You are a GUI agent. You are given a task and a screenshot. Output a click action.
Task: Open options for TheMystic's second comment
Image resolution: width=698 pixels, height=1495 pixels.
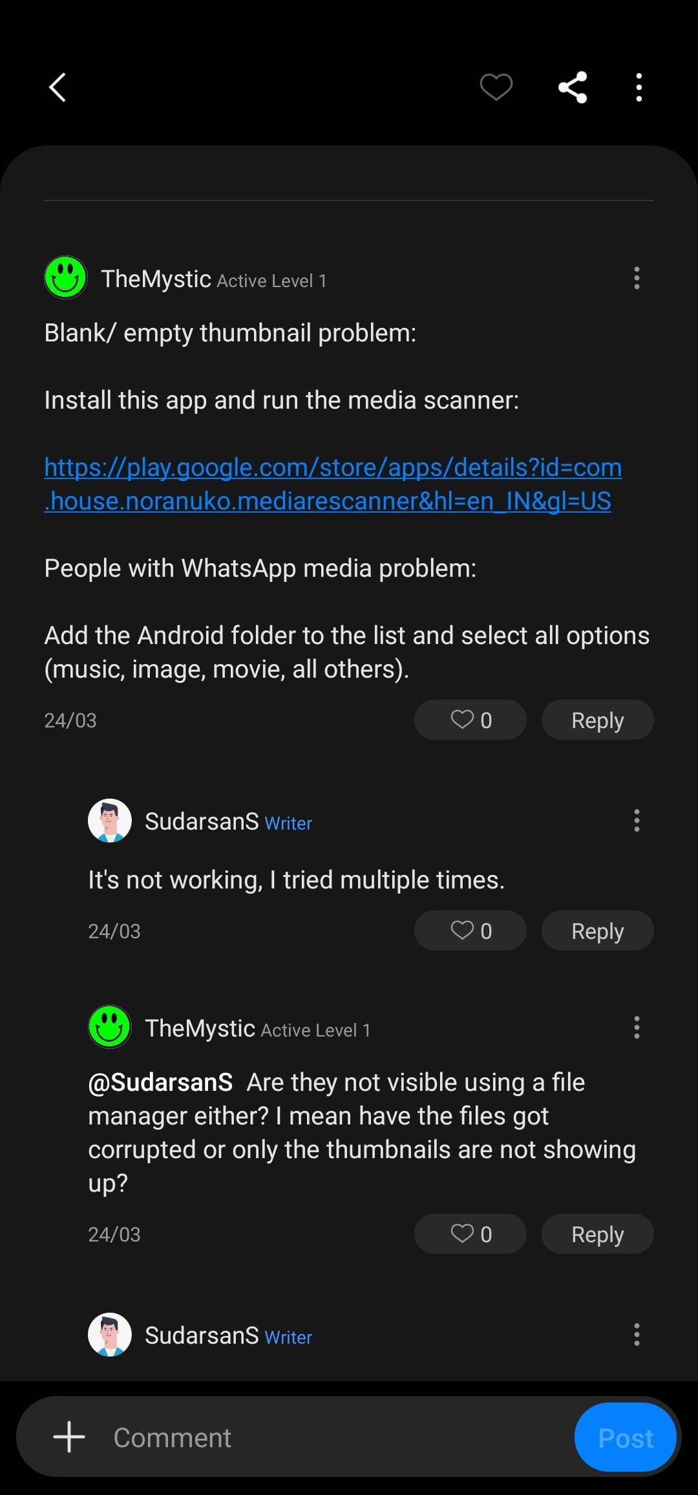637,1027
